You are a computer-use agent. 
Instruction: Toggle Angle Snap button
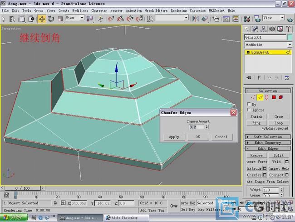120,19
